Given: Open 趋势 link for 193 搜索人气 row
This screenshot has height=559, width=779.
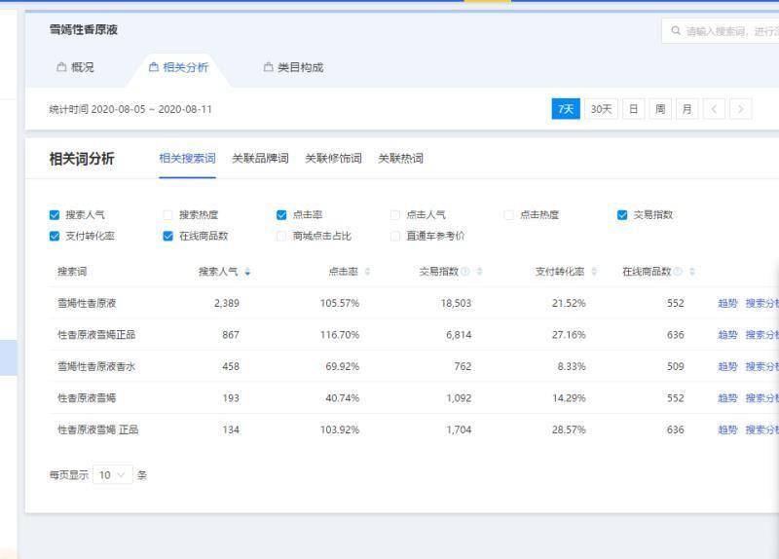Looking at the screenshot, I should 727,398.
